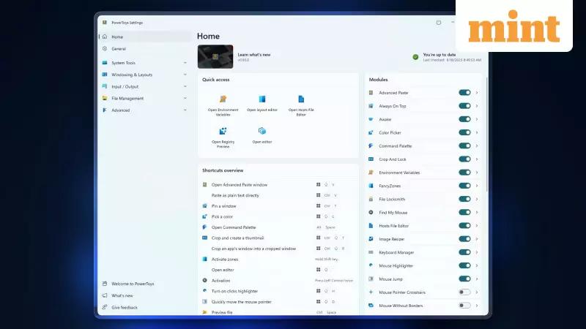Go to the Home navigation item
The height and width of the screenshot is (329, 586).
click(117, 37)
